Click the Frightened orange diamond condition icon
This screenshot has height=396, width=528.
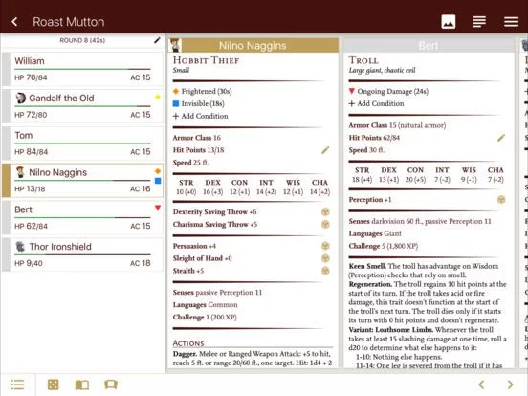(175, 91)
